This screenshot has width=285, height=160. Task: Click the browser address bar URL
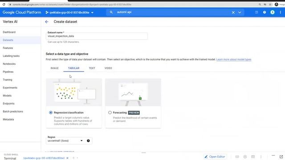click(x=72, y=4)
